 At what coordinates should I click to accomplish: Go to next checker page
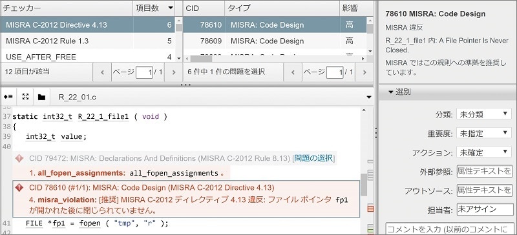click(x=174, y=72)
